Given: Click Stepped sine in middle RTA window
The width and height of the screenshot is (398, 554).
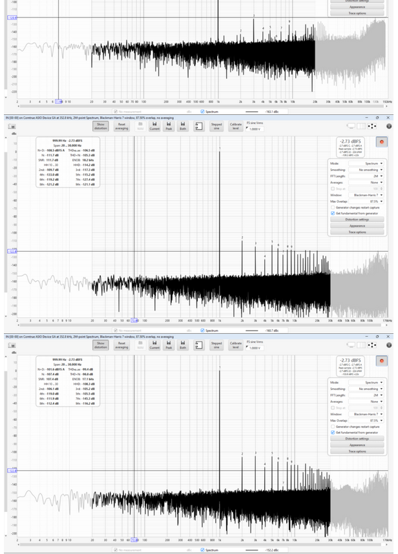Looking at the screenshot, I should click(x=216, y=126).
